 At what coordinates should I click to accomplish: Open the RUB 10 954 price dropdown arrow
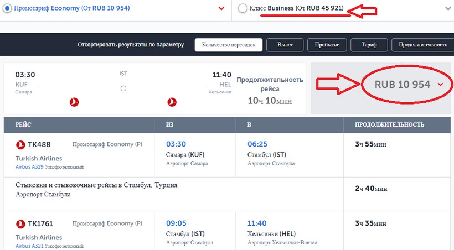click(441, 85)
